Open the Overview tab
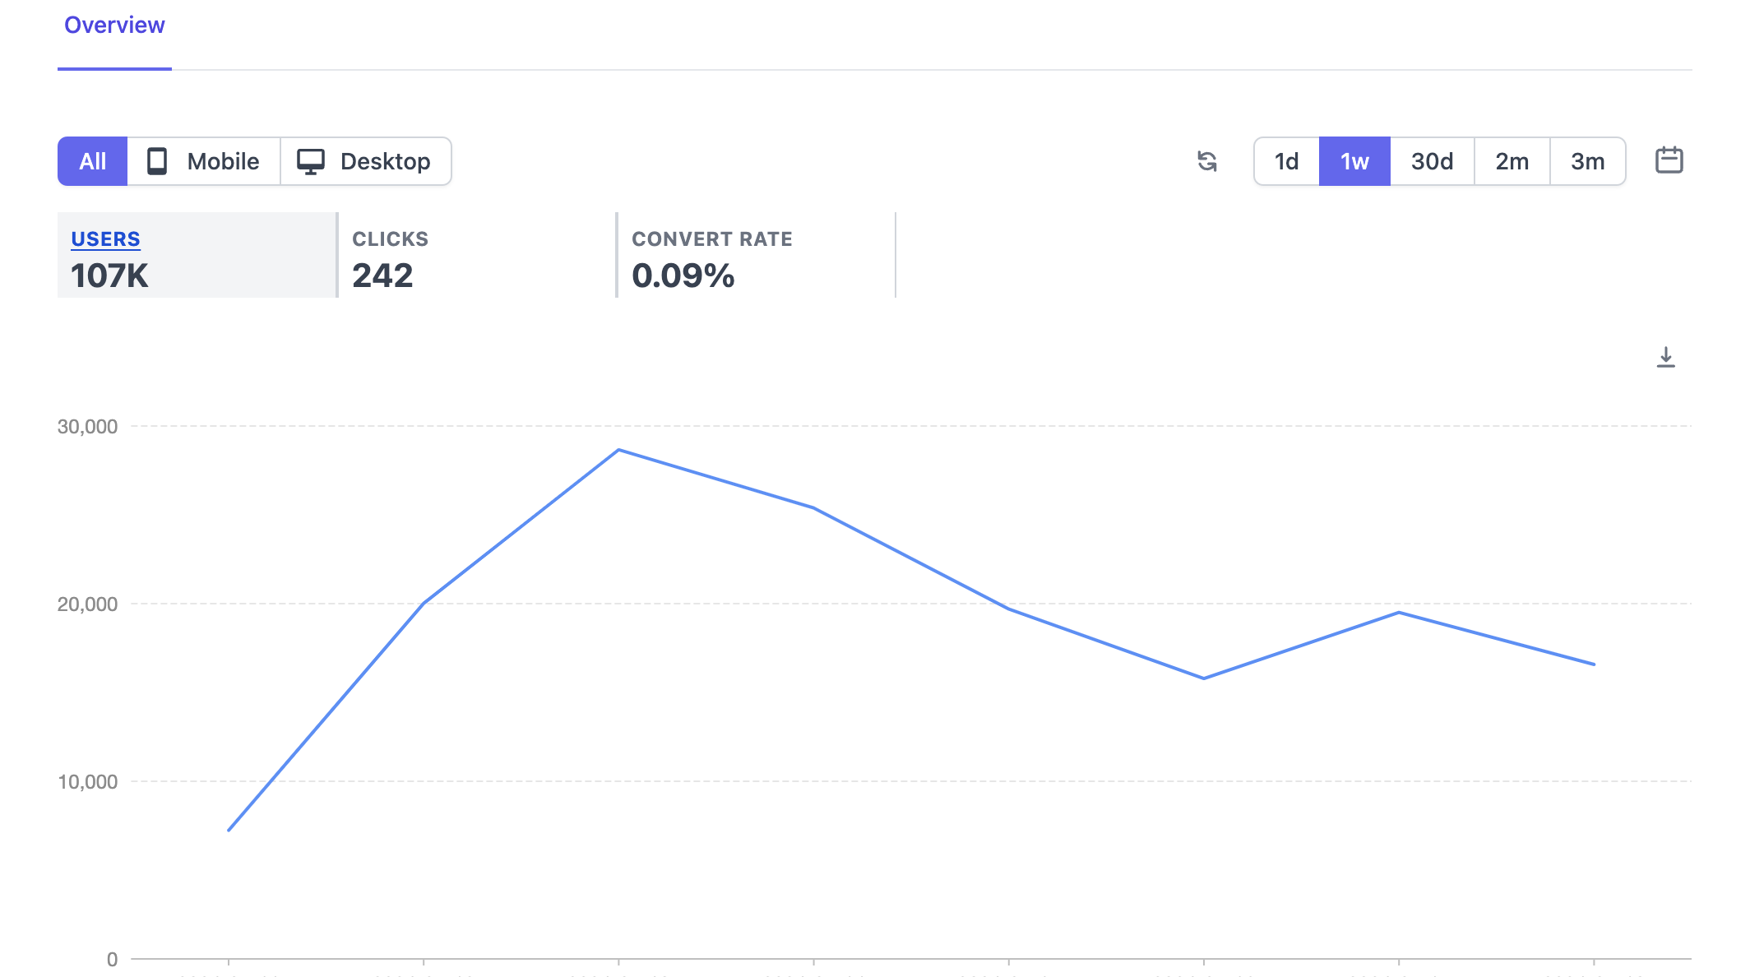 click(x=113, y=25)
